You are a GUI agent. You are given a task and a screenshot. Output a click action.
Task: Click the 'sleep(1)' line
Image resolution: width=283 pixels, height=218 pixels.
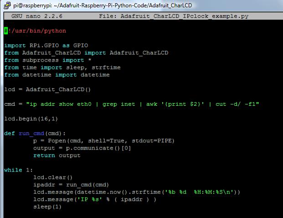47,207
